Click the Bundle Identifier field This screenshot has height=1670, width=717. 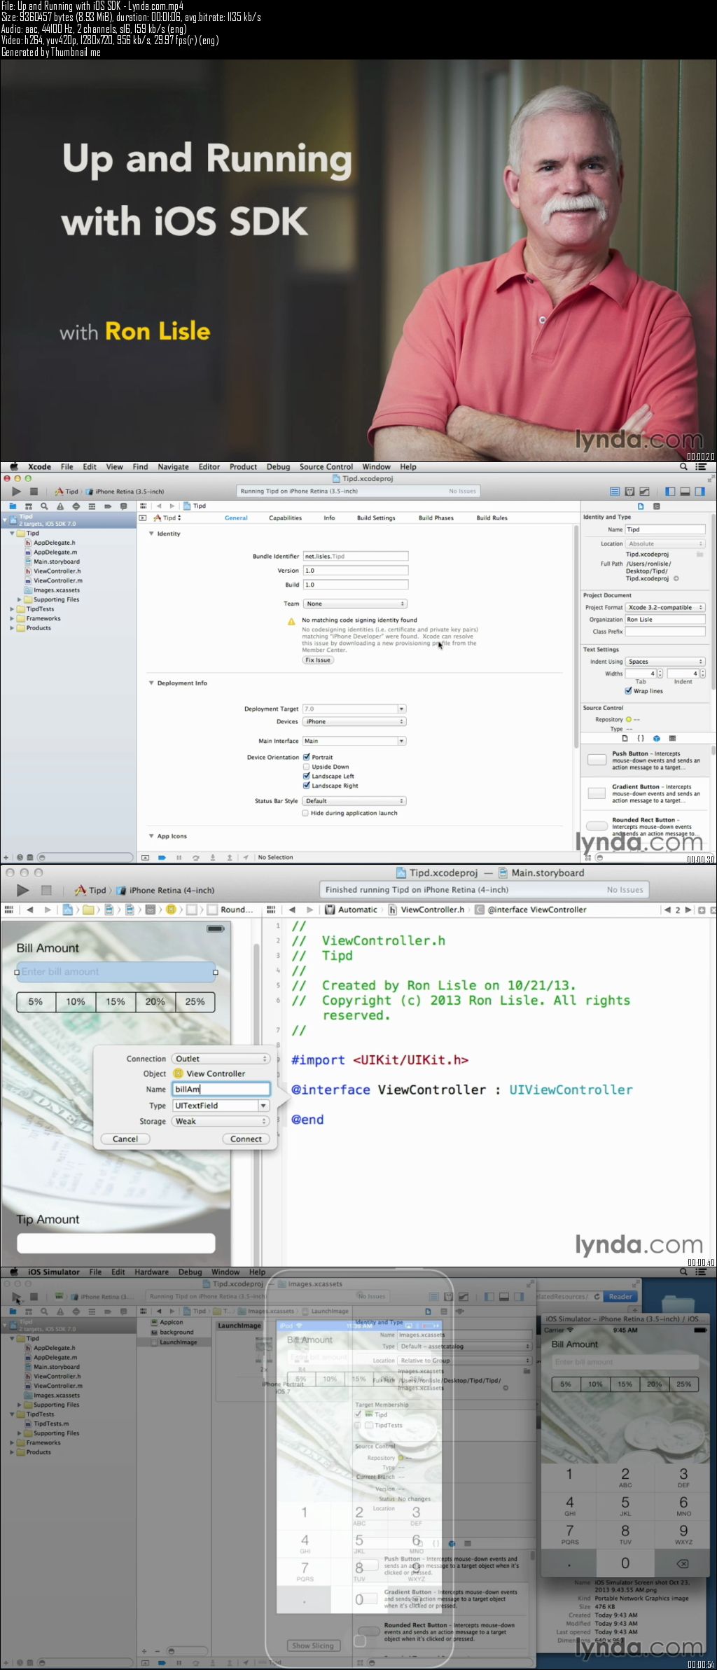[x=355, y=556]
